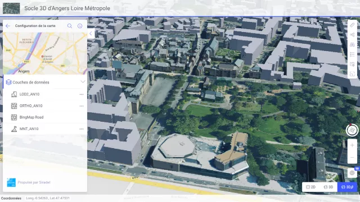
Task: Open the map settings gear
Action: [x=352, y=173]
